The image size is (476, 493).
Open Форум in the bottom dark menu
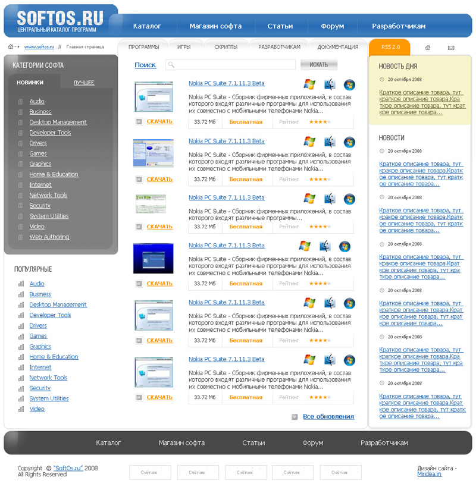(313, 443)
